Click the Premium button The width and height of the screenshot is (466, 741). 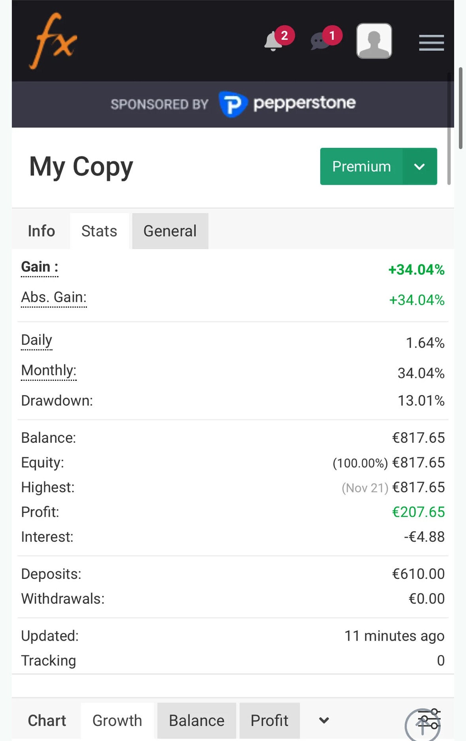(361, 166)
